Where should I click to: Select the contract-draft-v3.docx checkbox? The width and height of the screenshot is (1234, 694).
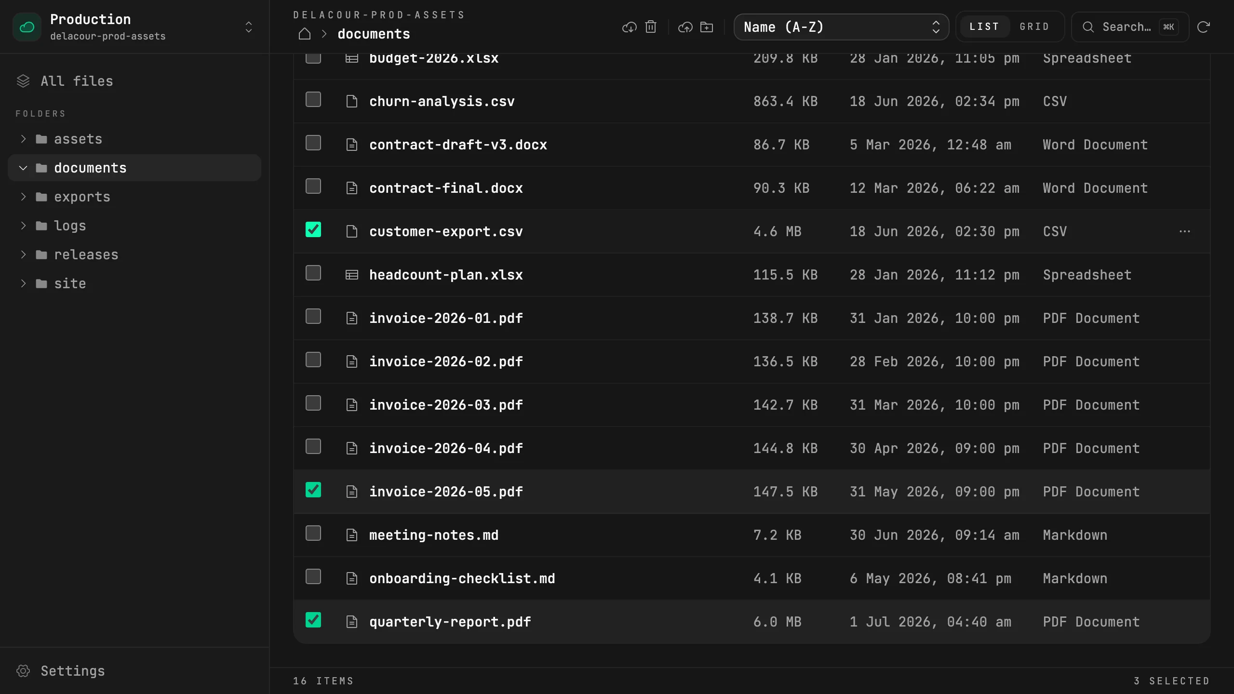313,143
